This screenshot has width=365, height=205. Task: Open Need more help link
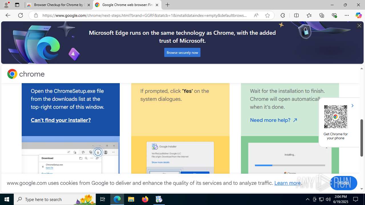coord(274,120)
